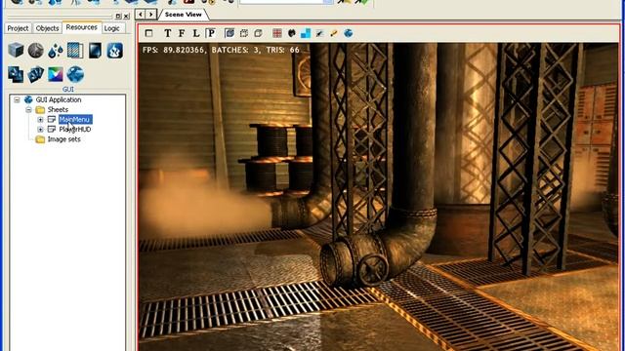Viewport: 625px width, 351px height.
Task: Click the black mask-shaped toolbar icon
Action: [x=291, y=33]
